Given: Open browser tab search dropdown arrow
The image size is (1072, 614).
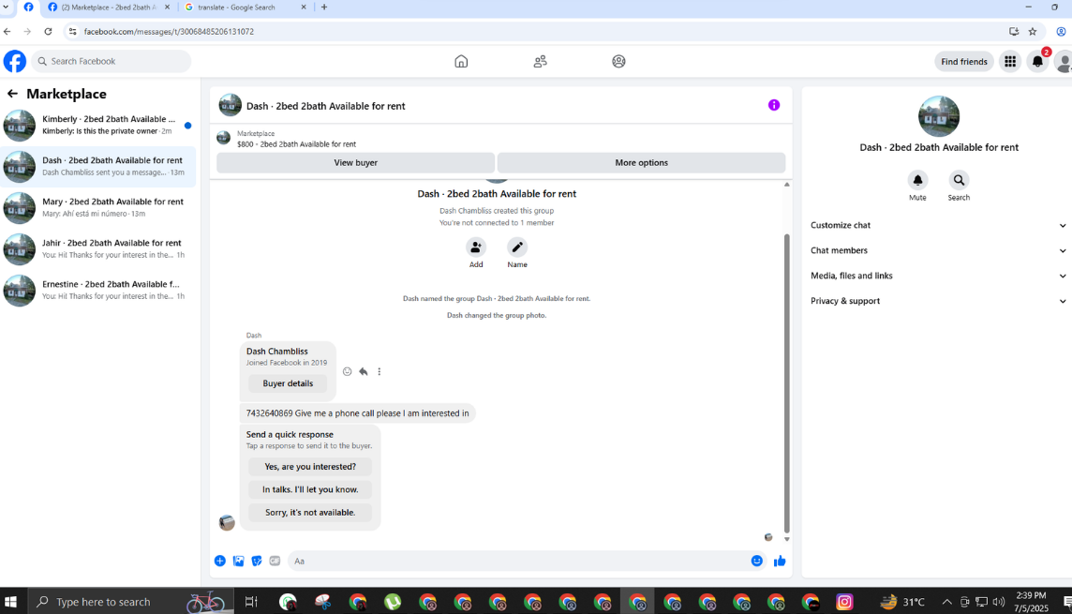Looking at the screenshot, I should (7, 7).
